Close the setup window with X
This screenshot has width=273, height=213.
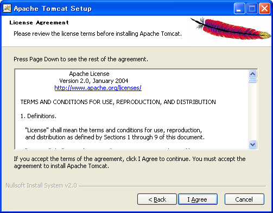click(x=264, y=8)
